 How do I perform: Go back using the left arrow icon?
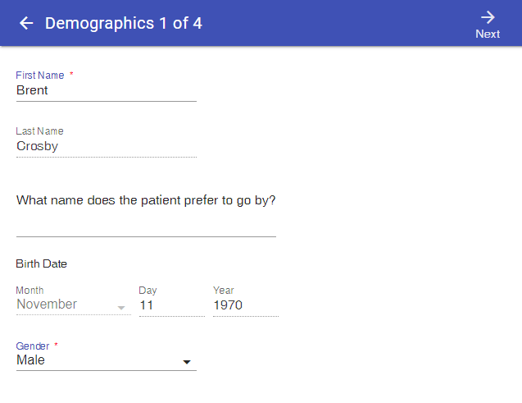pyautogui.click(x=26, y=23)
